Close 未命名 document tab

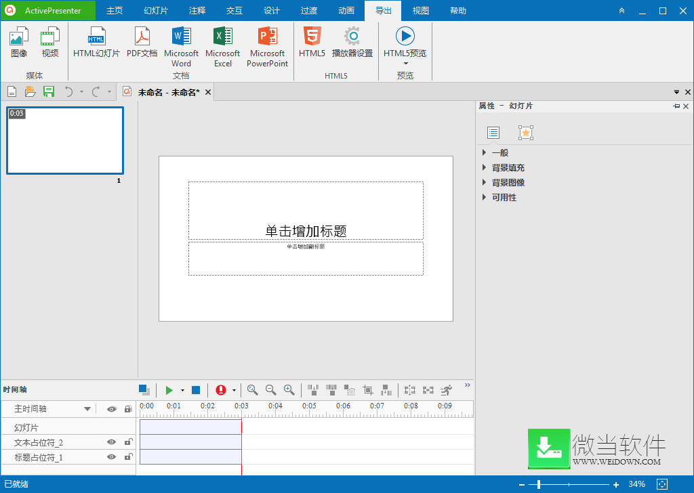tap(207, 92)
